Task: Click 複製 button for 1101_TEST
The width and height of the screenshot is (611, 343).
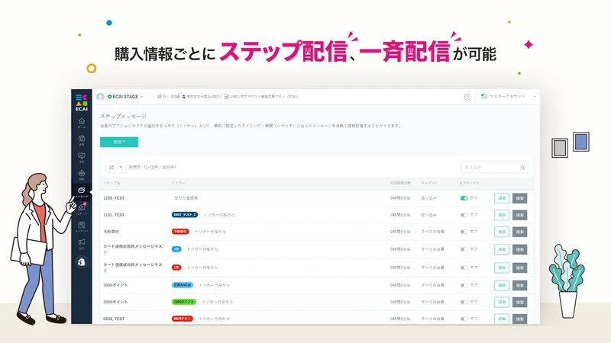Action: [x=520, y=215]
